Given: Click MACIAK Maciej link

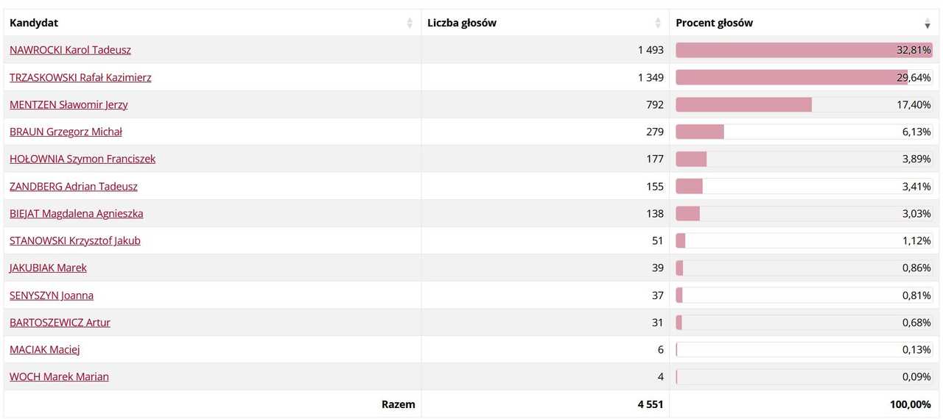Looking at the screenshot, I should 45,349.
